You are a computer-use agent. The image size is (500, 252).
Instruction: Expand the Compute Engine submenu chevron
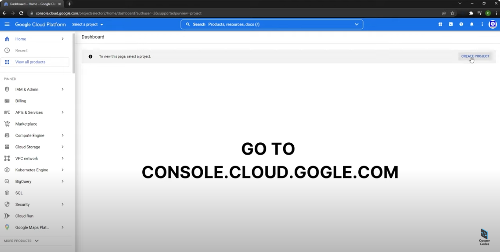pos(63,135)
